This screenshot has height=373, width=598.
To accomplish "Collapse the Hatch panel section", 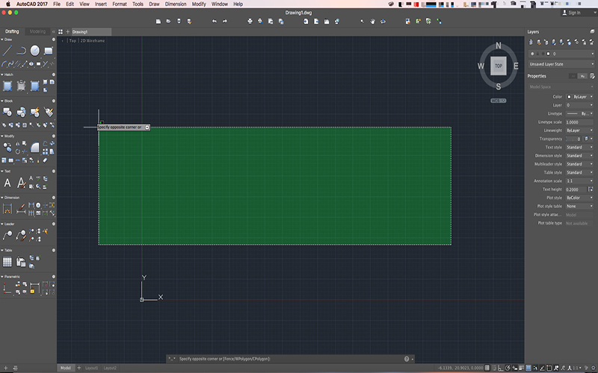I will [2, 75].
